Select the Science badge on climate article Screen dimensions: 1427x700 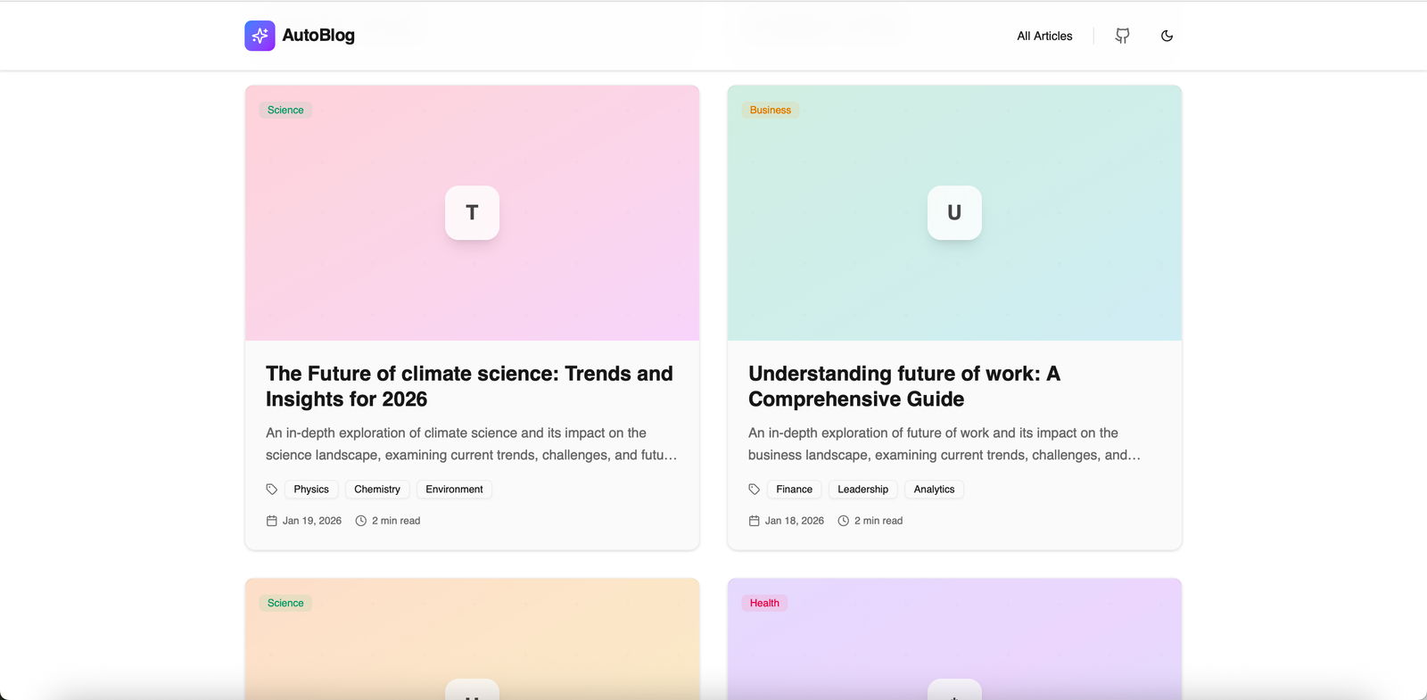point(285,110)
